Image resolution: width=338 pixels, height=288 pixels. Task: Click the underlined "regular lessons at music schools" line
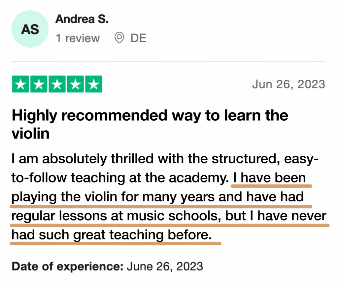[118, 216]
